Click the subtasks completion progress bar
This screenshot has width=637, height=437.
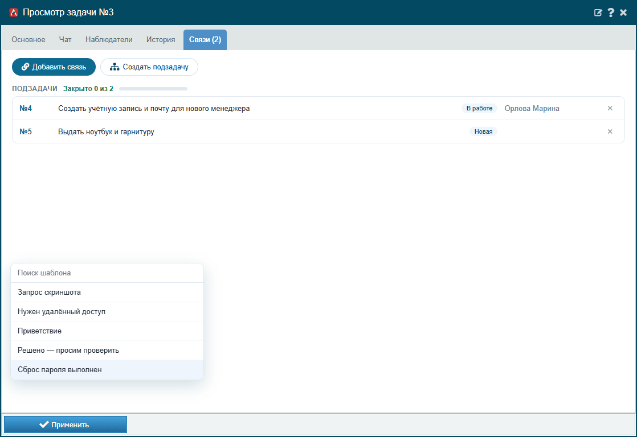[153, 89]
